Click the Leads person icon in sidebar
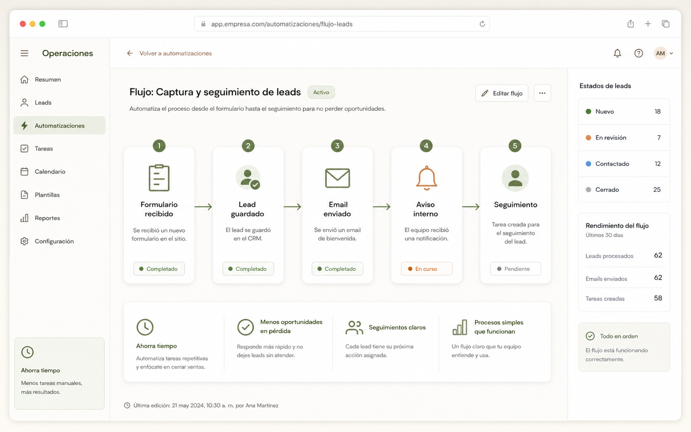 (24, 102)
